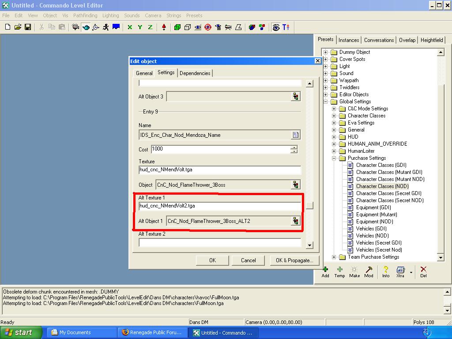
Task: Toggle the Y axis restriction
Action: [x=140, y=27]
